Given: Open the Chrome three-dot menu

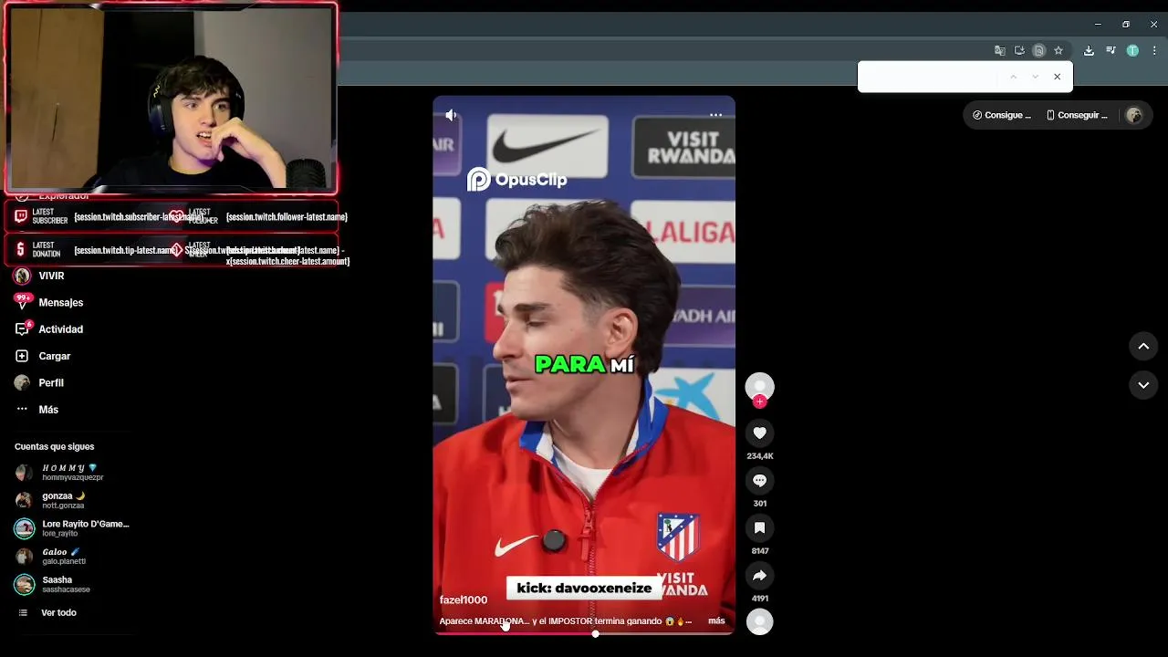Looking at the screenshot, I should (x=1154, y=50).
